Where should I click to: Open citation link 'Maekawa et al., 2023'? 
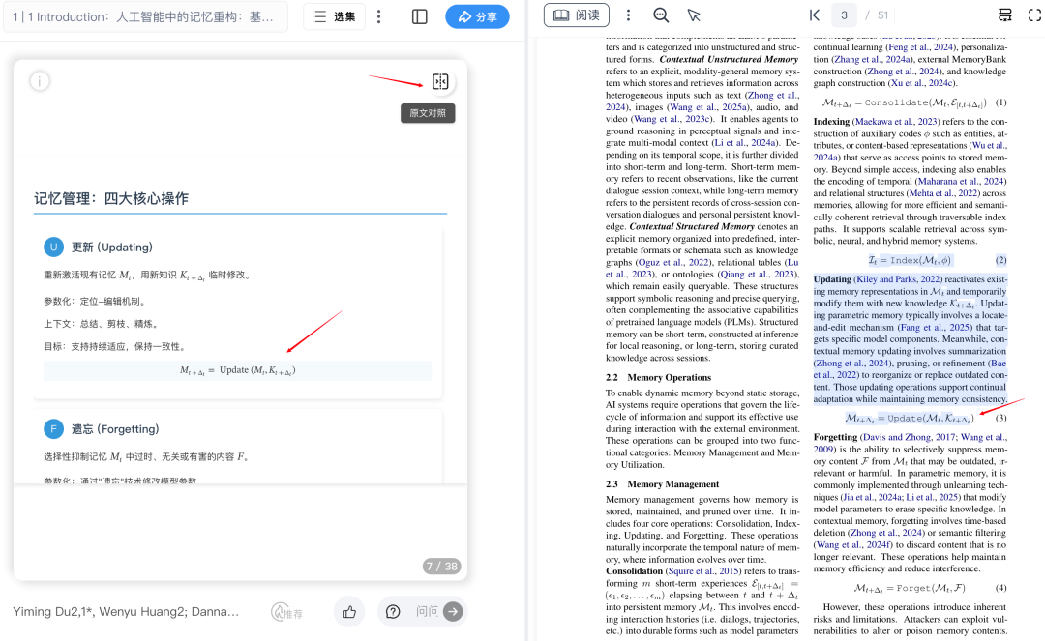896,122
